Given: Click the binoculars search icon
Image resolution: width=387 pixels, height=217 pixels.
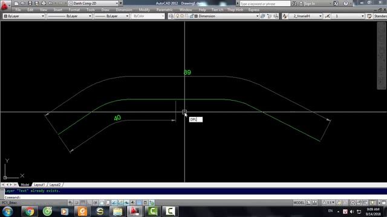Looking at the screenshot, I should pyautogui.click(x=294, y=4).
